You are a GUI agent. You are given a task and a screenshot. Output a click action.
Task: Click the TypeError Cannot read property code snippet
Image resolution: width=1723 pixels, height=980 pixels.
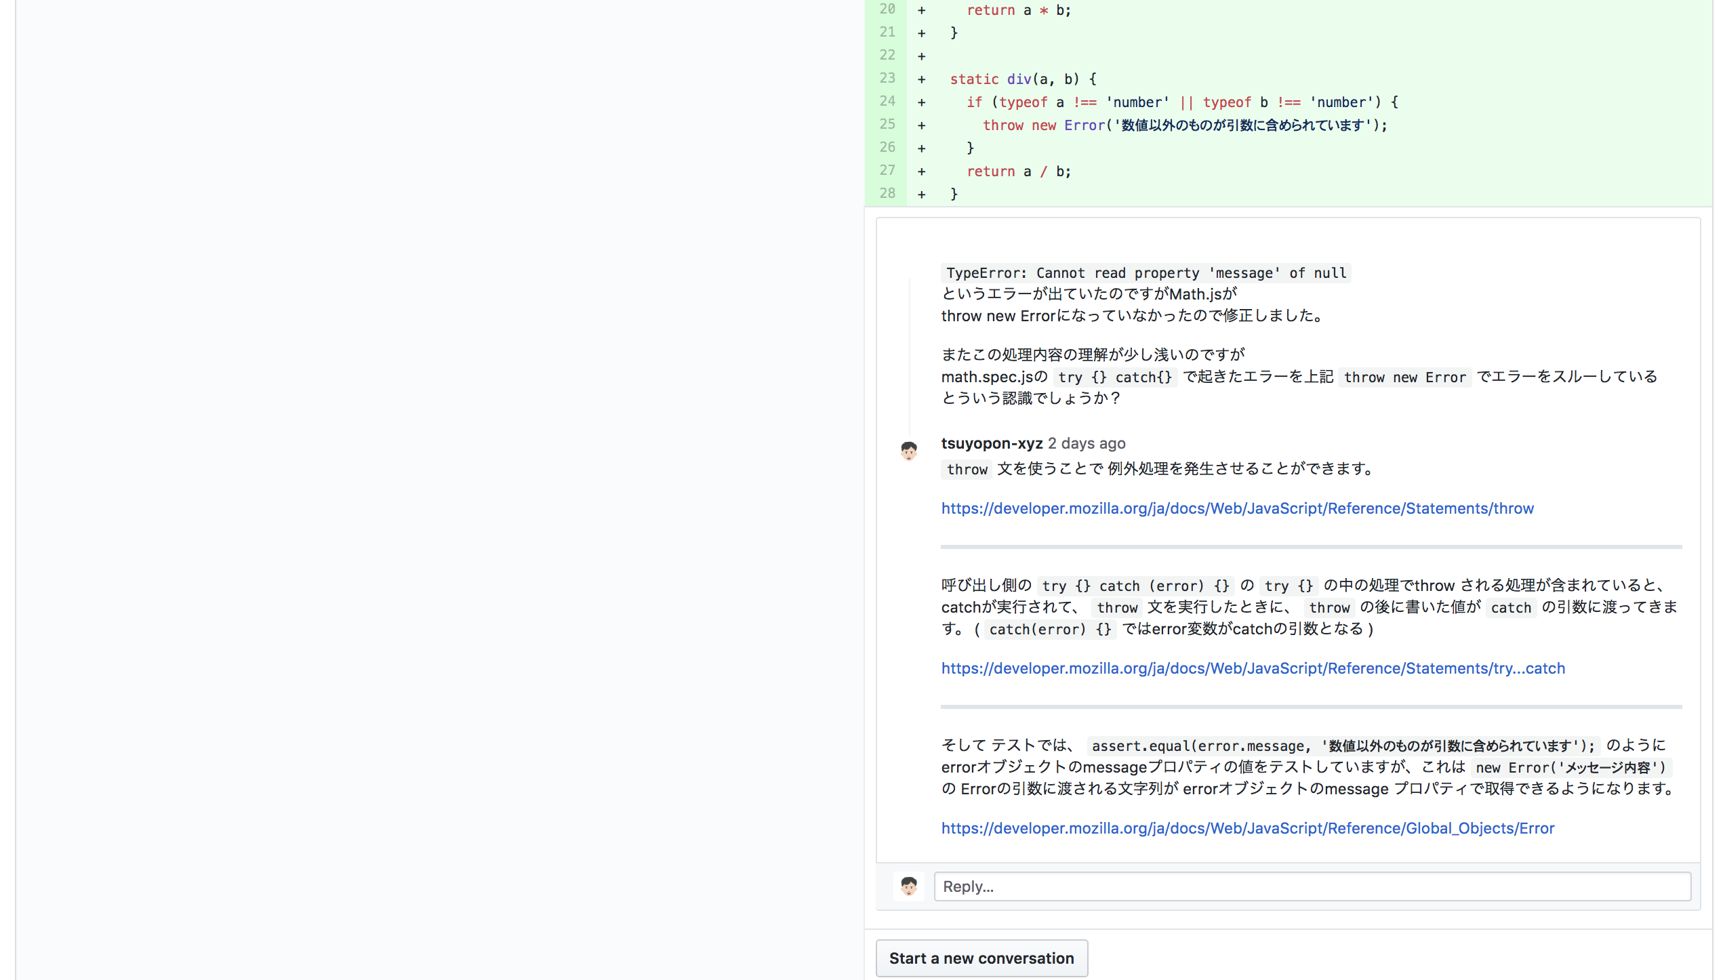(x=1146, y=273)
